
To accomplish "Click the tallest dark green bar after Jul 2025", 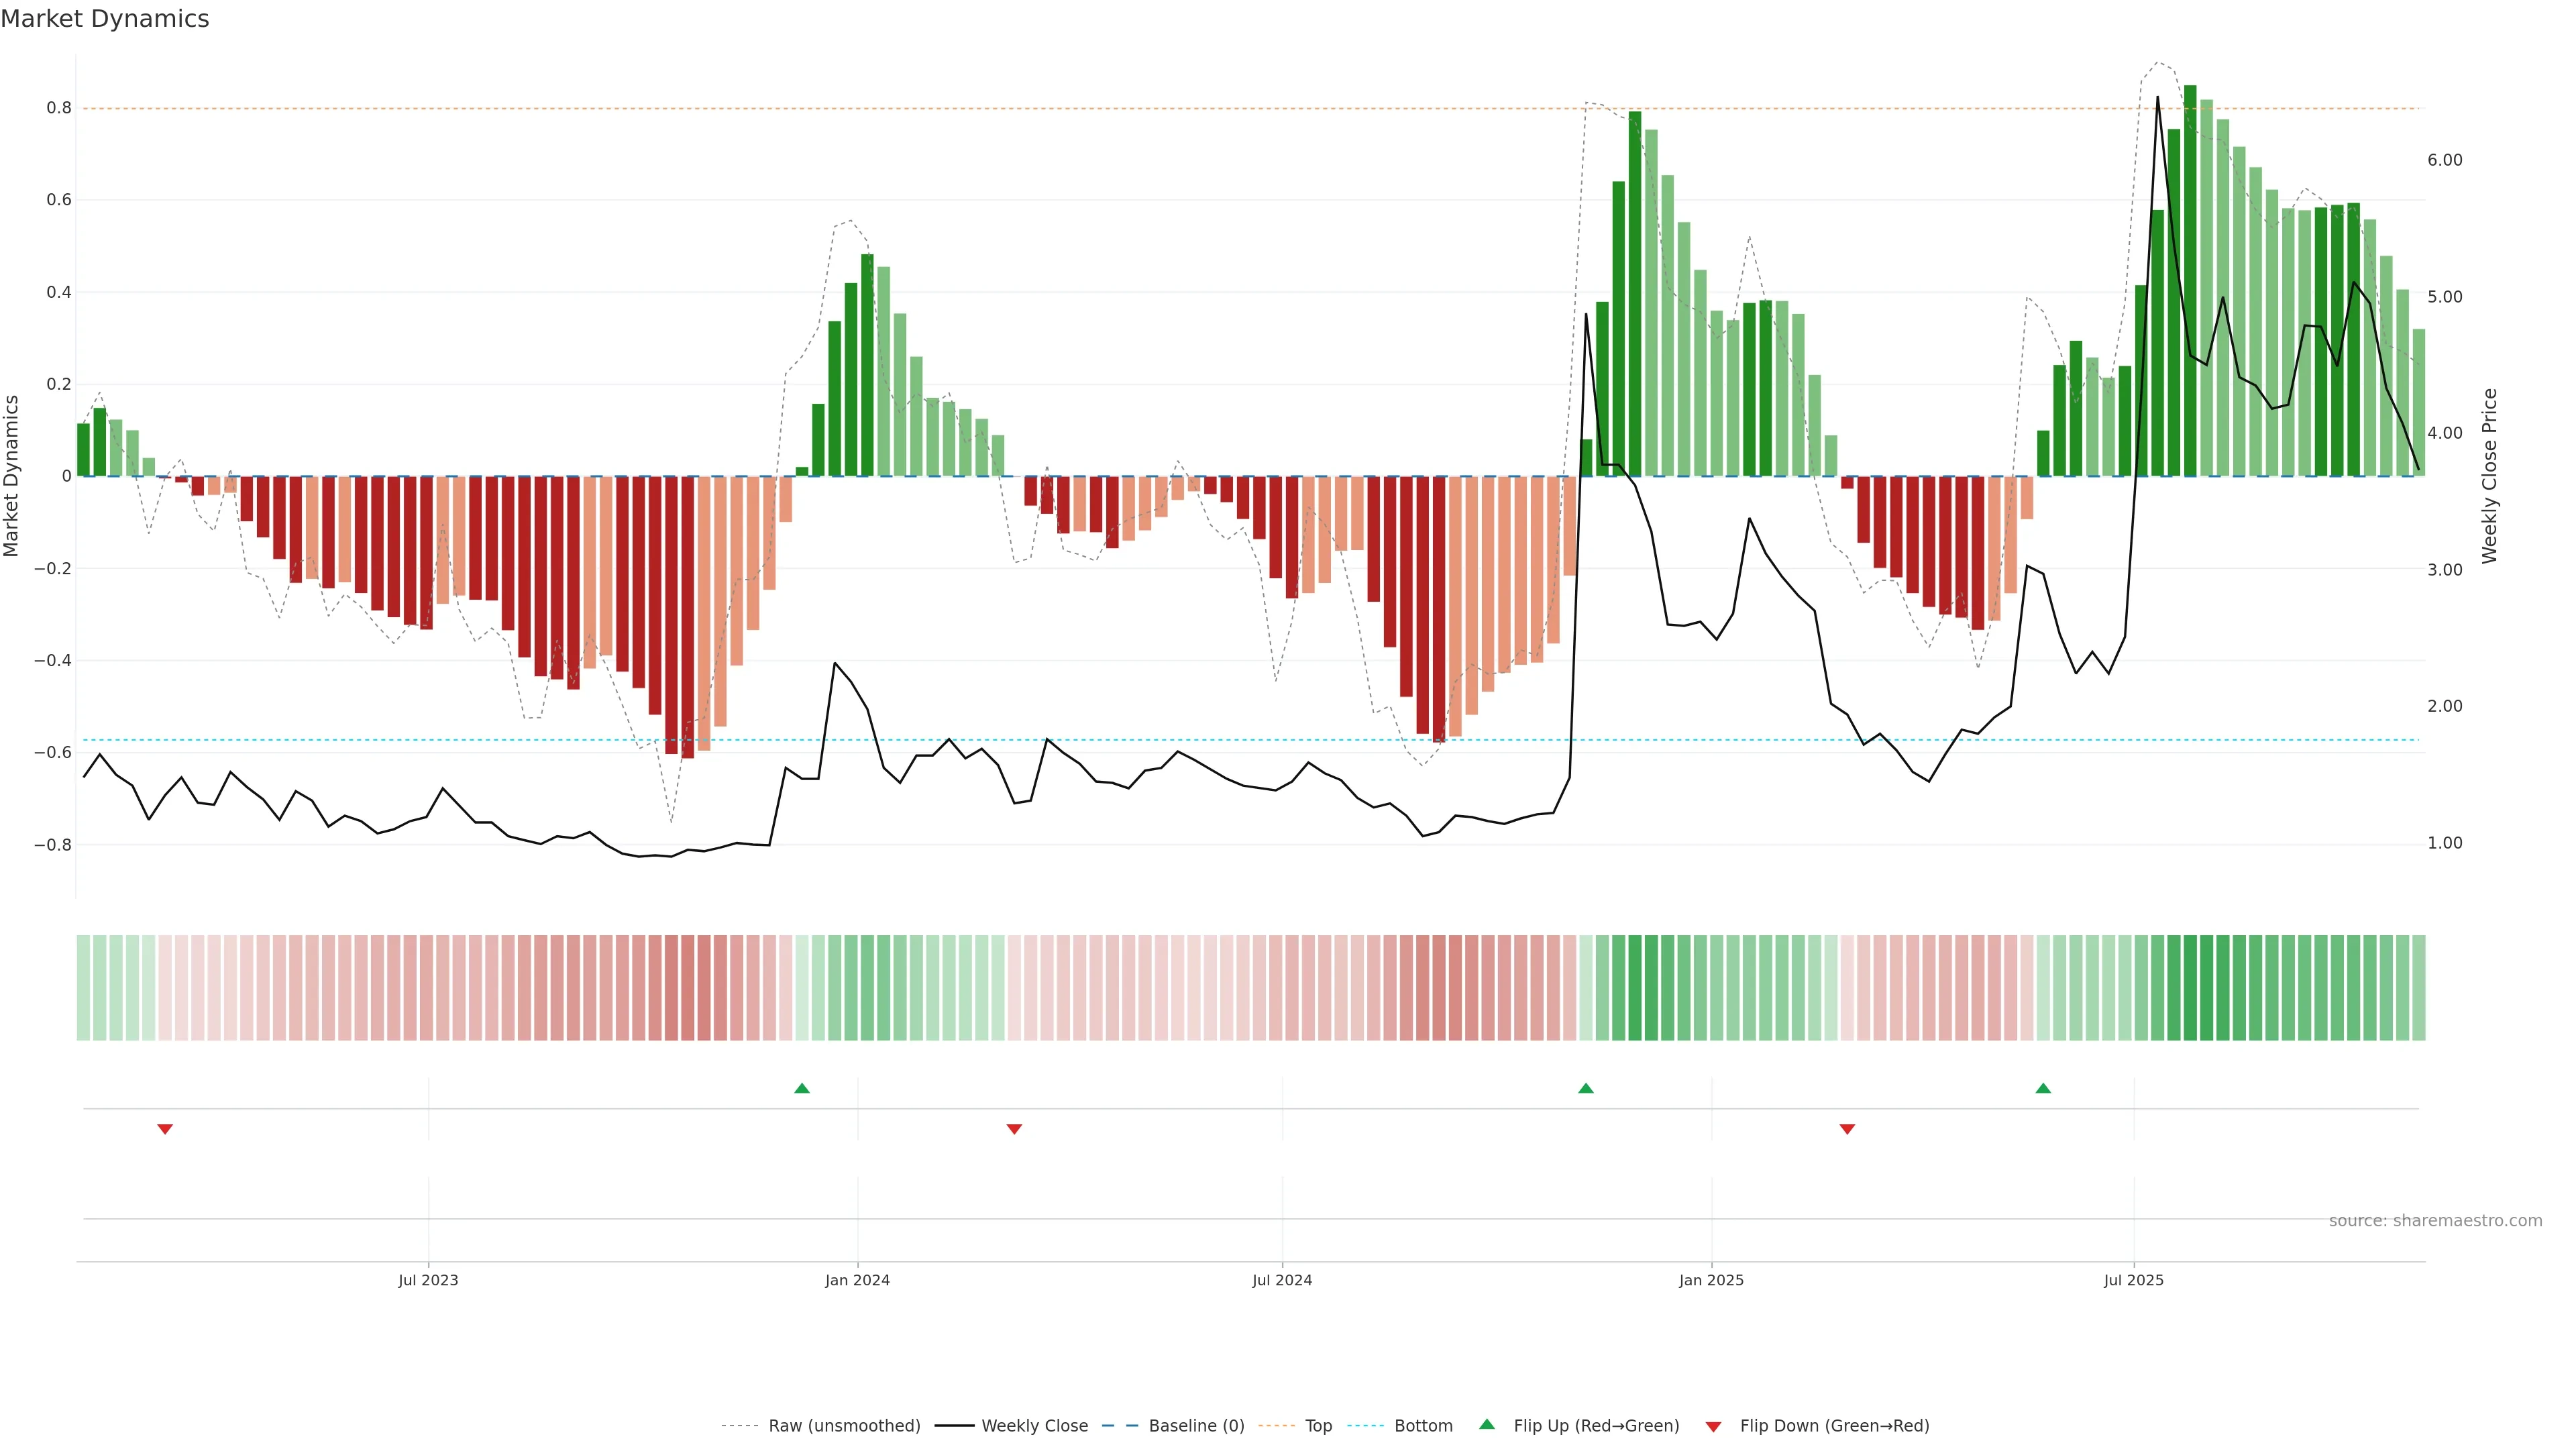I will [2190, 280].
